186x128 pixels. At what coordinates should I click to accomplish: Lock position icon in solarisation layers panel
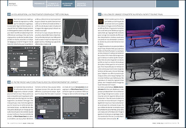pyautogui.click(x=18, y=54)
